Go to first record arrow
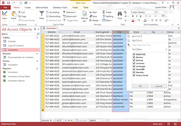Viewport: 181px width, 126px height. [51, 120]
